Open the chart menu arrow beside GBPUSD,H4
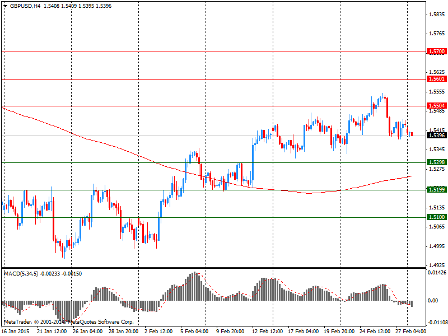The width and height of the screenshot is (448, 336). (6, 6)
